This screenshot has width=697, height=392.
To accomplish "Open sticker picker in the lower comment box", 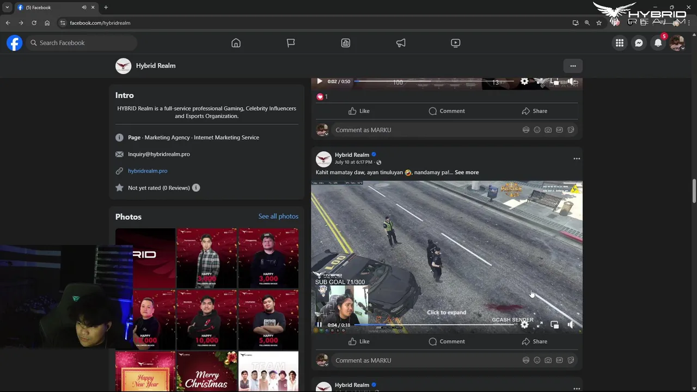I will [x=571, y=360].
